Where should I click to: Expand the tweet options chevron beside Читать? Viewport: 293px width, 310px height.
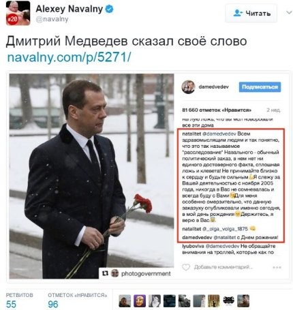coord(289,12)
